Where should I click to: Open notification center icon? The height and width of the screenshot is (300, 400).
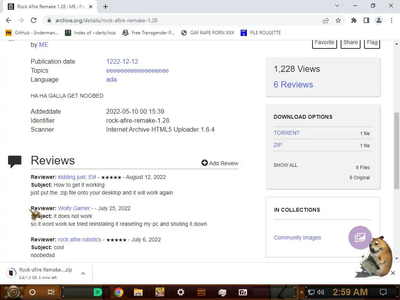point(383,292)
